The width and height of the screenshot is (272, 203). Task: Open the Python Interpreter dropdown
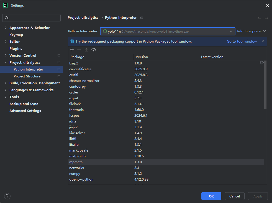[x=231, y=32]
